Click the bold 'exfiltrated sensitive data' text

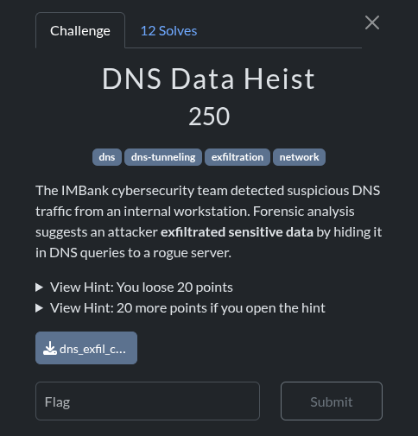point(237,232)
